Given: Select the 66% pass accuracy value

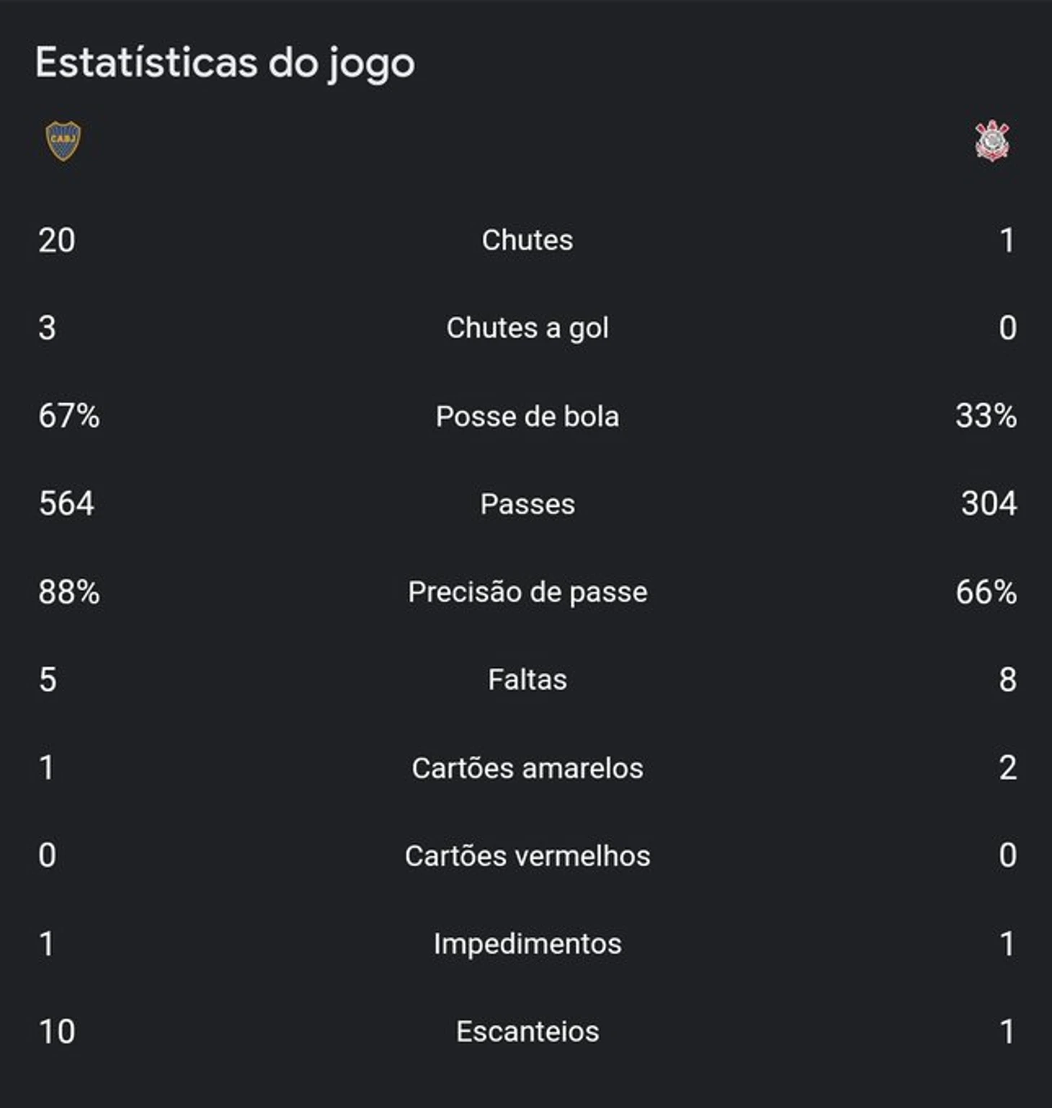Looking at the screenshot, I should click(986, 592).
